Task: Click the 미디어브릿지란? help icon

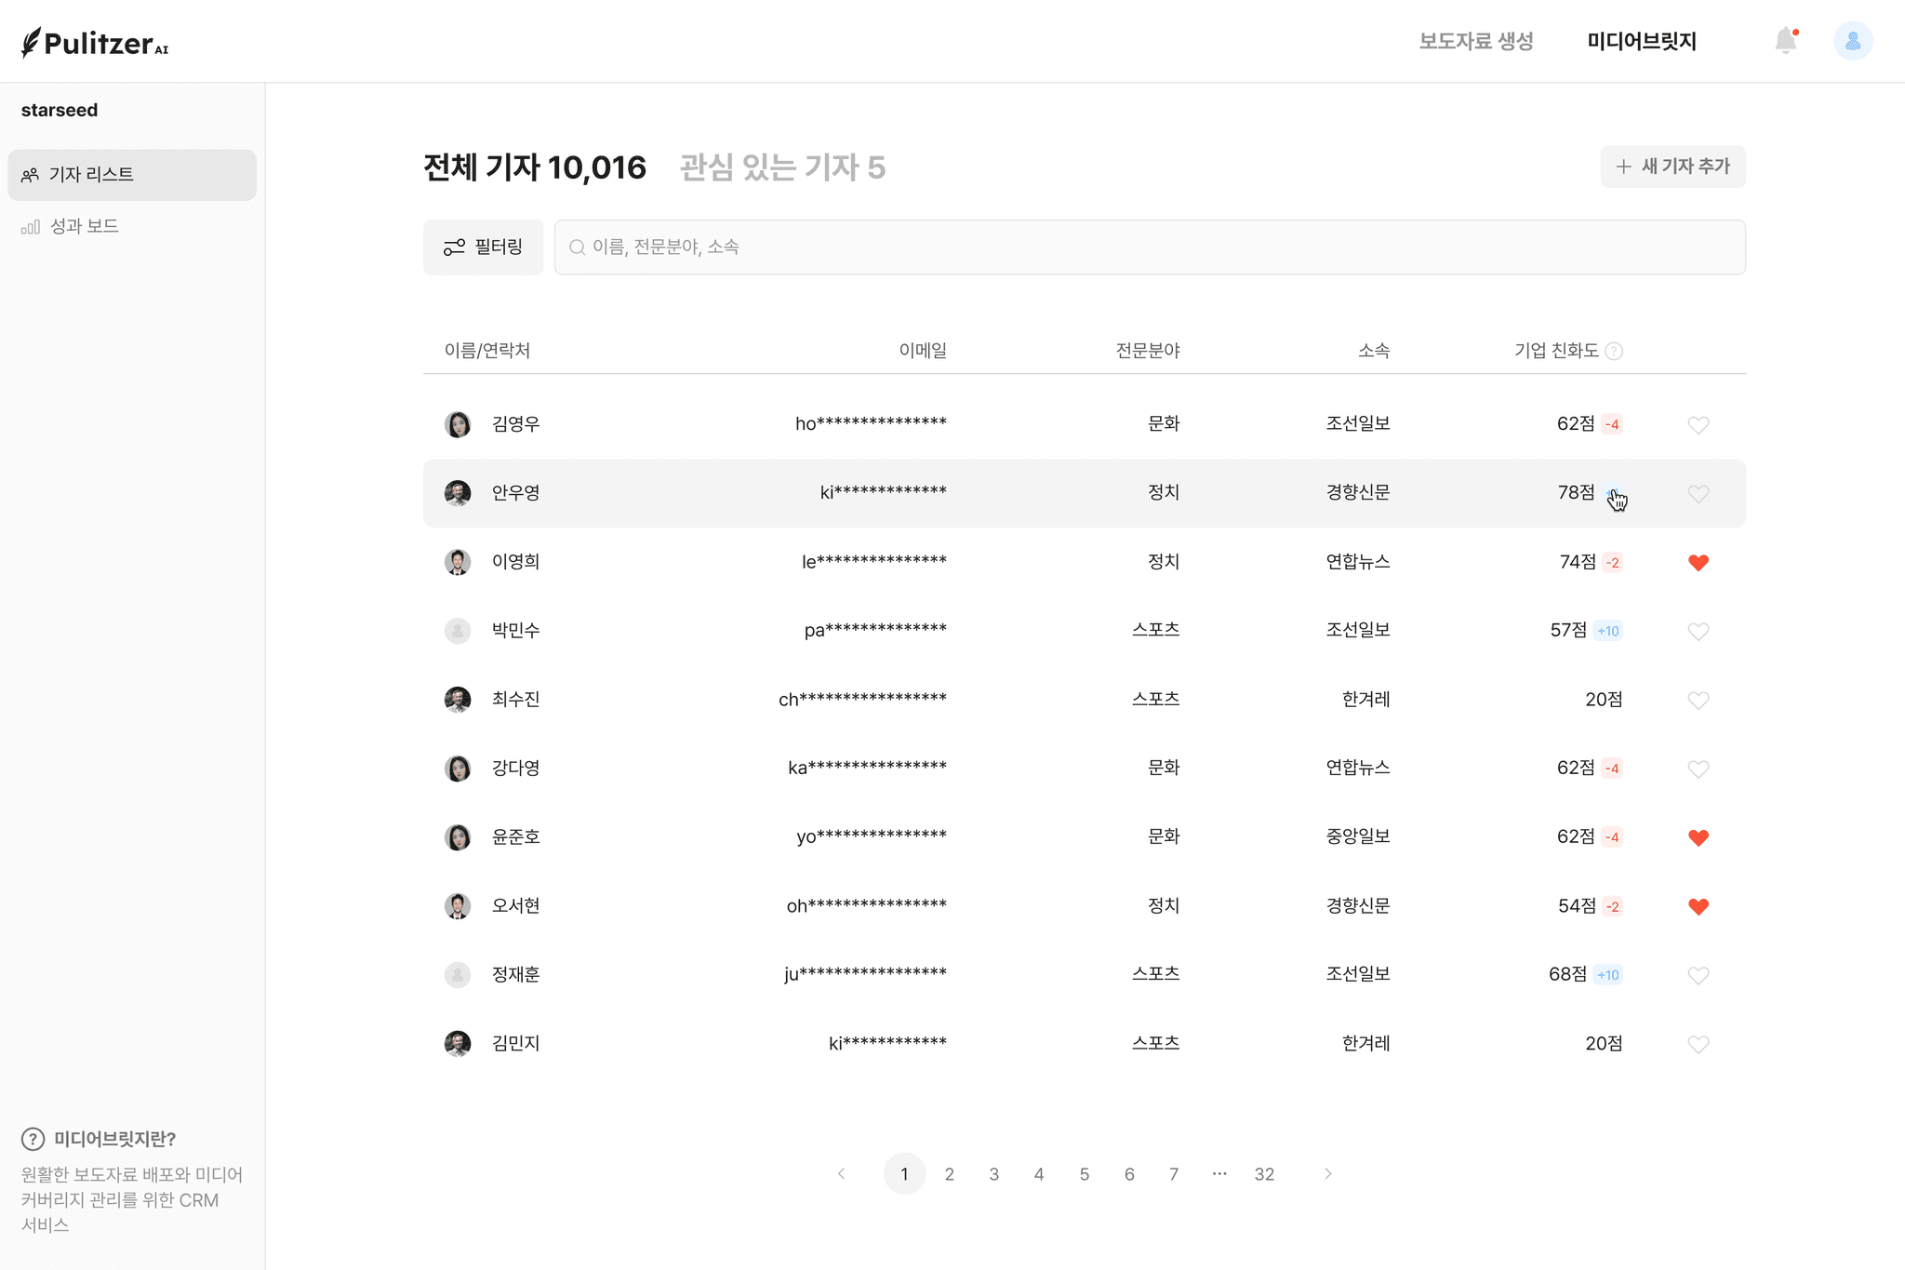Action: [x=33, y=1139]
